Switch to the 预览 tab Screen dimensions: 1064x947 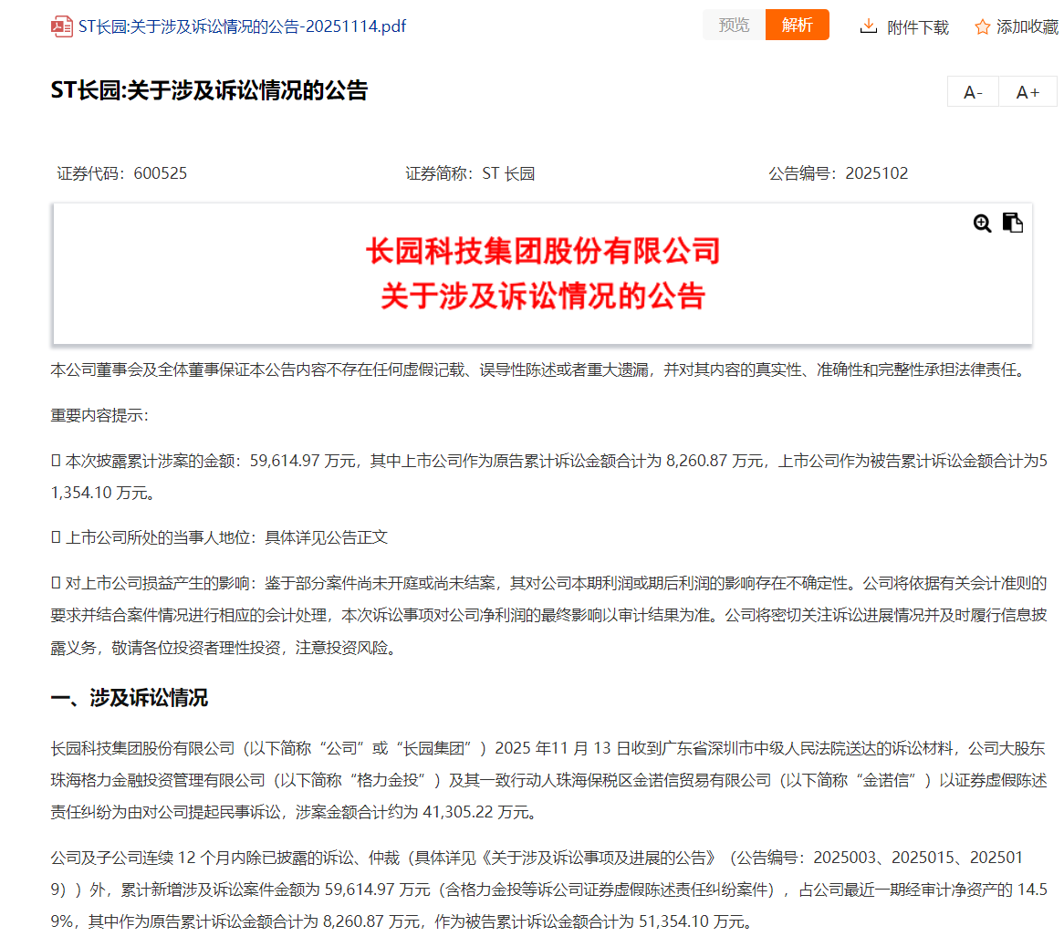coord(734,26)
